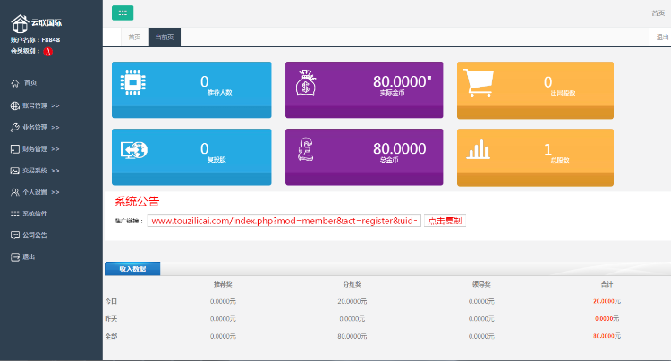This screenshot has width=671, height=361.
Task: Click 20.0000元 in 今日 分红奖 cell
Action: coord(352,301)
